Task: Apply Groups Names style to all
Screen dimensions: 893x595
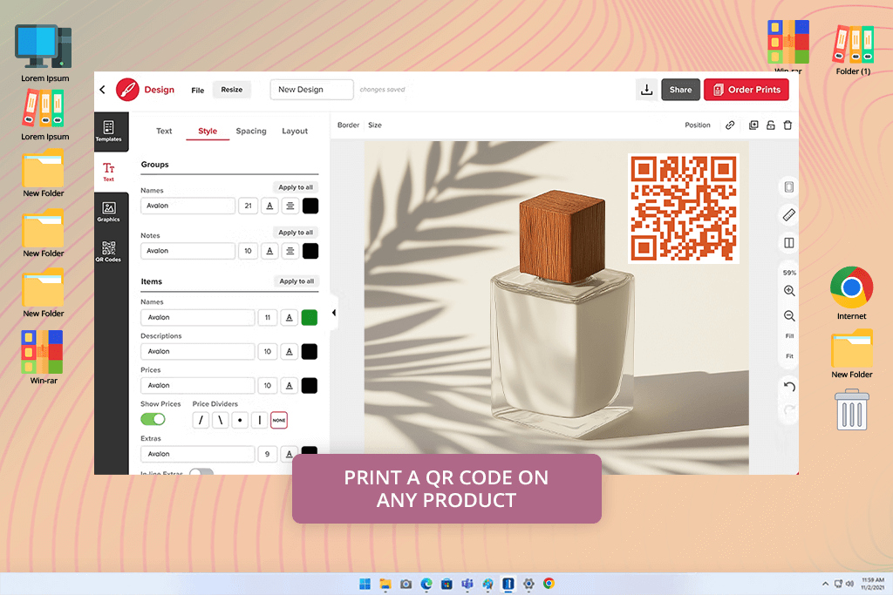Action: coord(296,187)
